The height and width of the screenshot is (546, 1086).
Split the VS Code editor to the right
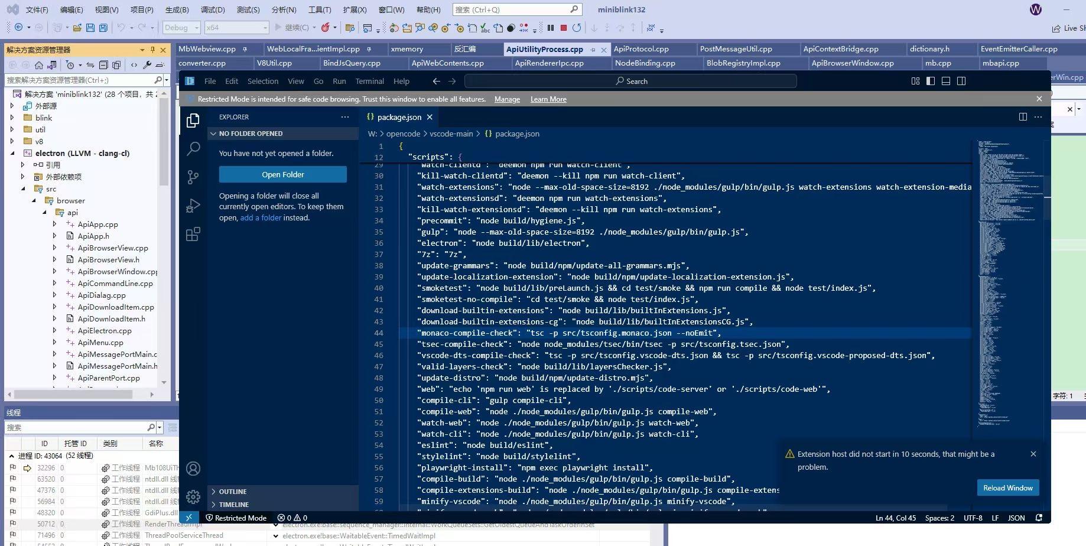click(1023, 117)
